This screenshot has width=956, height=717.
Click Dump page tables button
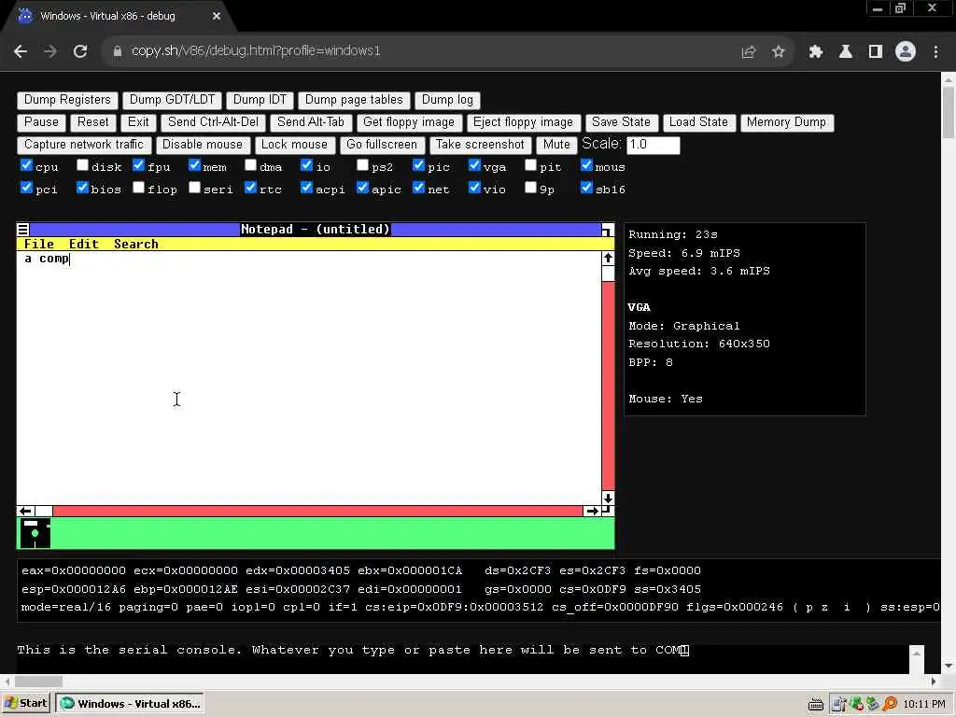point(354,100)
